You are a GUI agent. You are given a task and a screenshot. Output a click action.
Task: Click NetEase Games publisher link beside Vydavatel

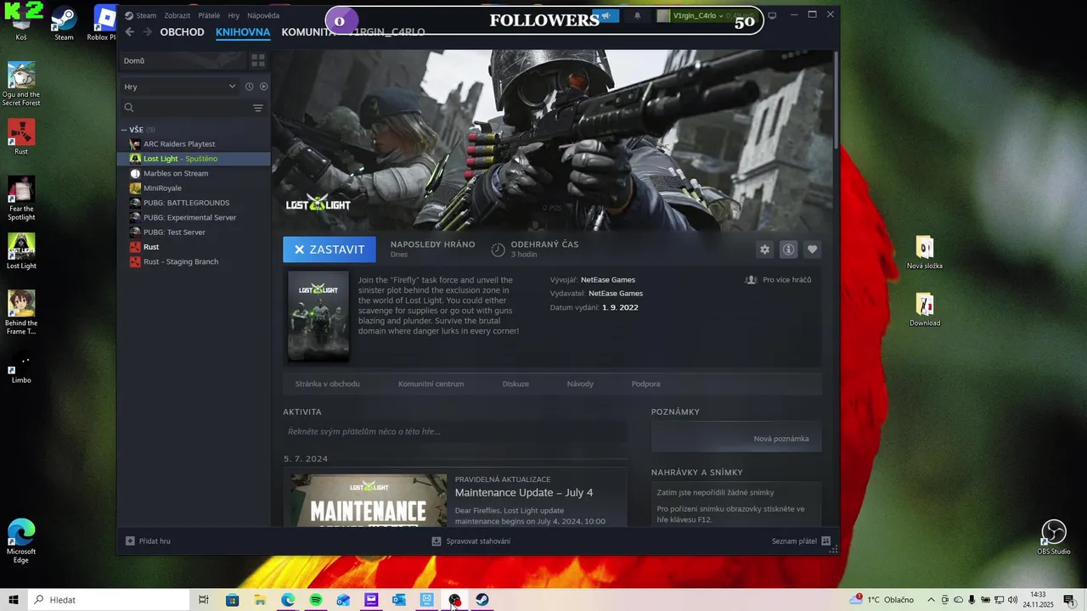click(616, 294)
